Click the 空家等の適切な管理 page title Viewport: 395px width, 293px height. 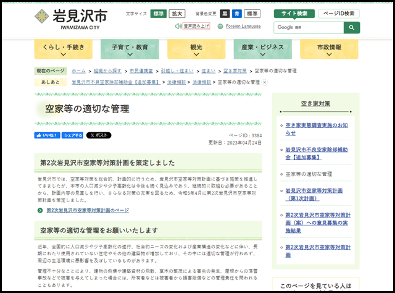pyautogui.click(x=87, y=109)
